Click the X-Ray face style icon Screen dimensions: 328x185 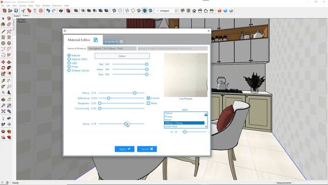pos(114,10)
